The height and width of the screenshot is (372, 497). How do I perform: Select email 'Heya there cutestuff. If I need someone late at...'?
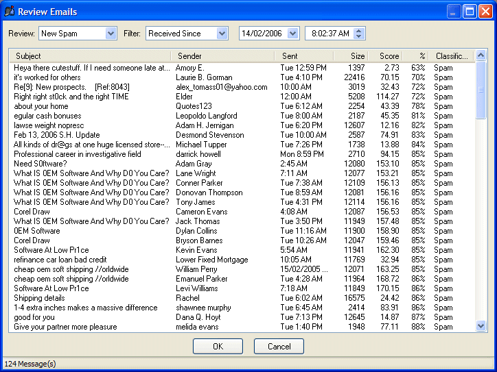tap(92, 68)
